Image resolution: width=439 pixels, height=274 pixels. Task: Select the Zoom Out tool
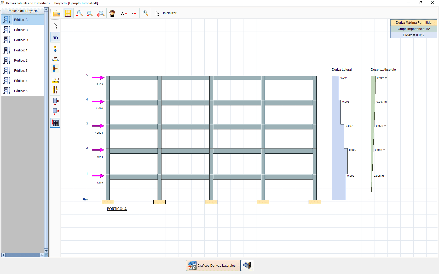(90, 13)
